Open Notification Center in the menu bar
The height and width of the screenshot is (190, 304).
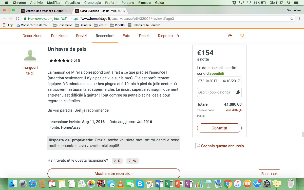click(x=296, y=3)
